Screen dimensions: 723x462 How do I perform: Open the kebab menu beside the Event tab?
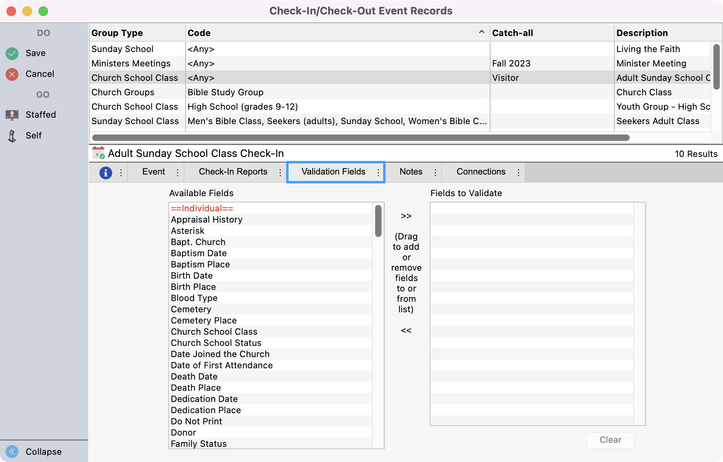177,172
